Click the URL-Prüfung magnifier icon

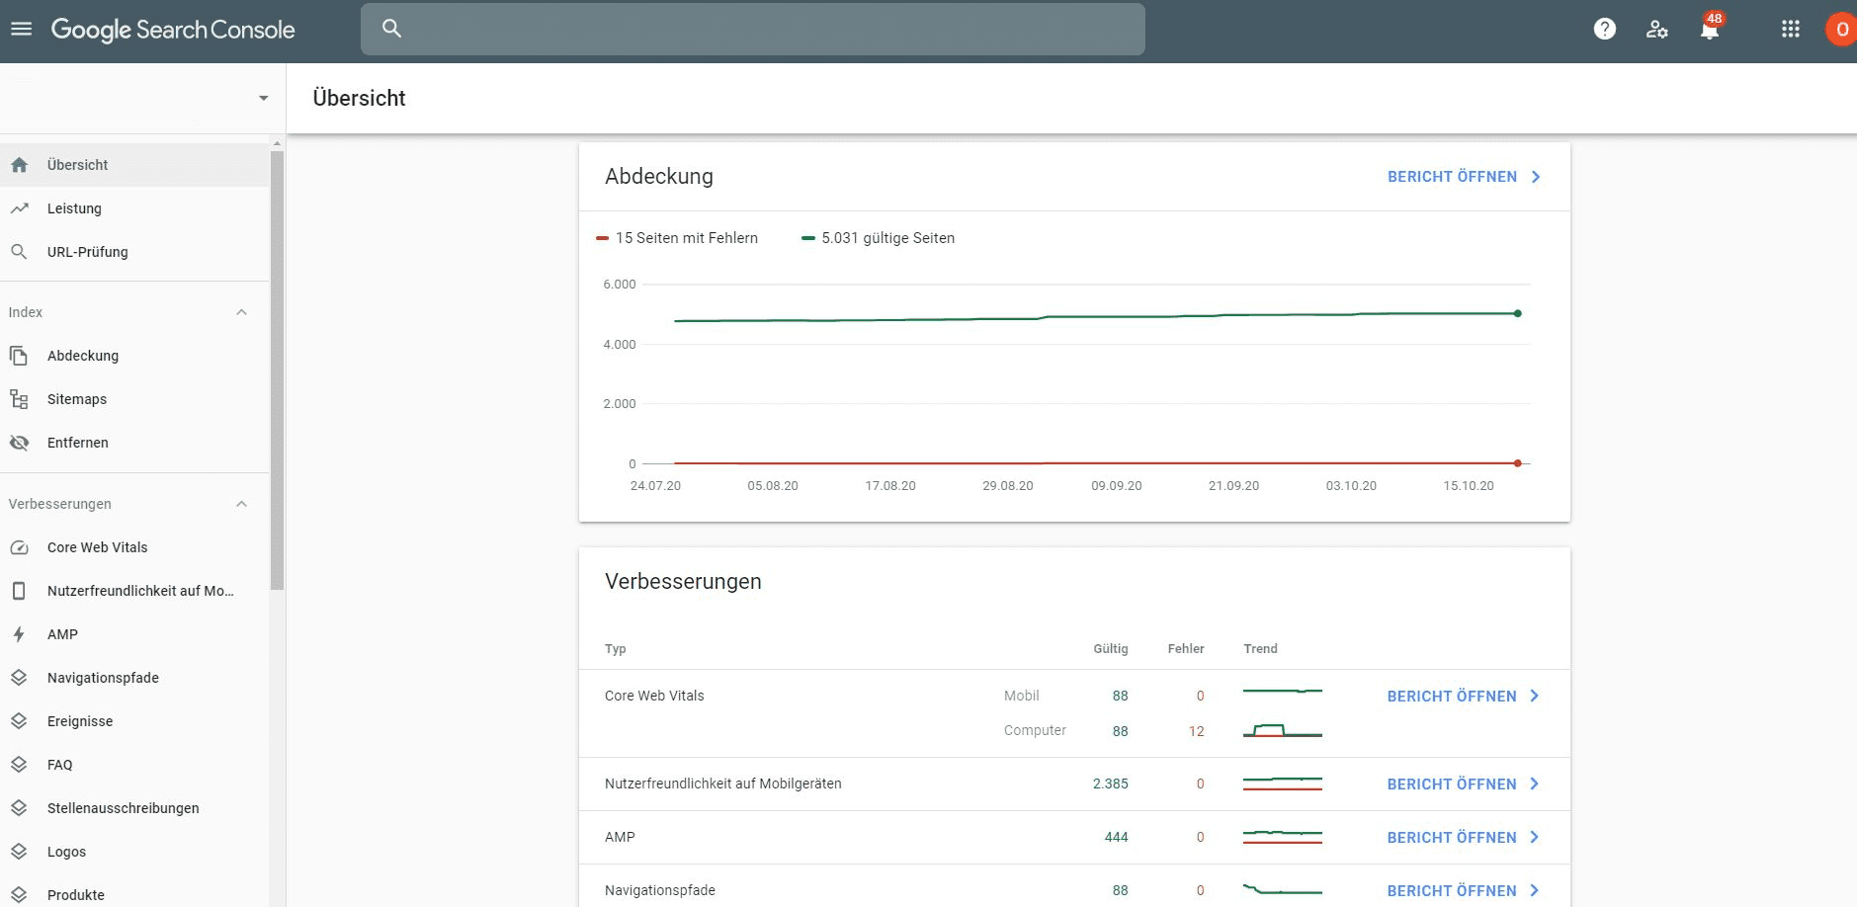pyautogui.click(x=19, y=252)
